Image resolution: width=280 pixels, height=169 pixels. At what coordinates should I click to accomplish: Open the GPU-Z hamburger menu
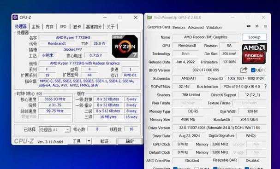point(265,26)
